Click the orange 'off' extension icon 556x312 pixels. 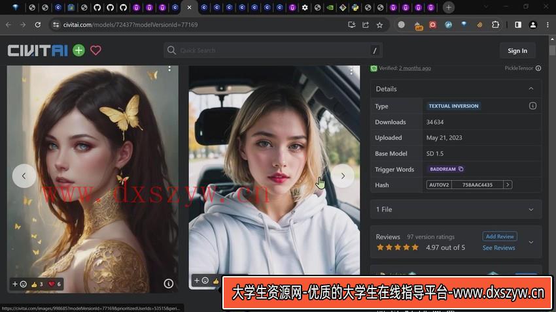pyautogui.click(x=418, y=25)
